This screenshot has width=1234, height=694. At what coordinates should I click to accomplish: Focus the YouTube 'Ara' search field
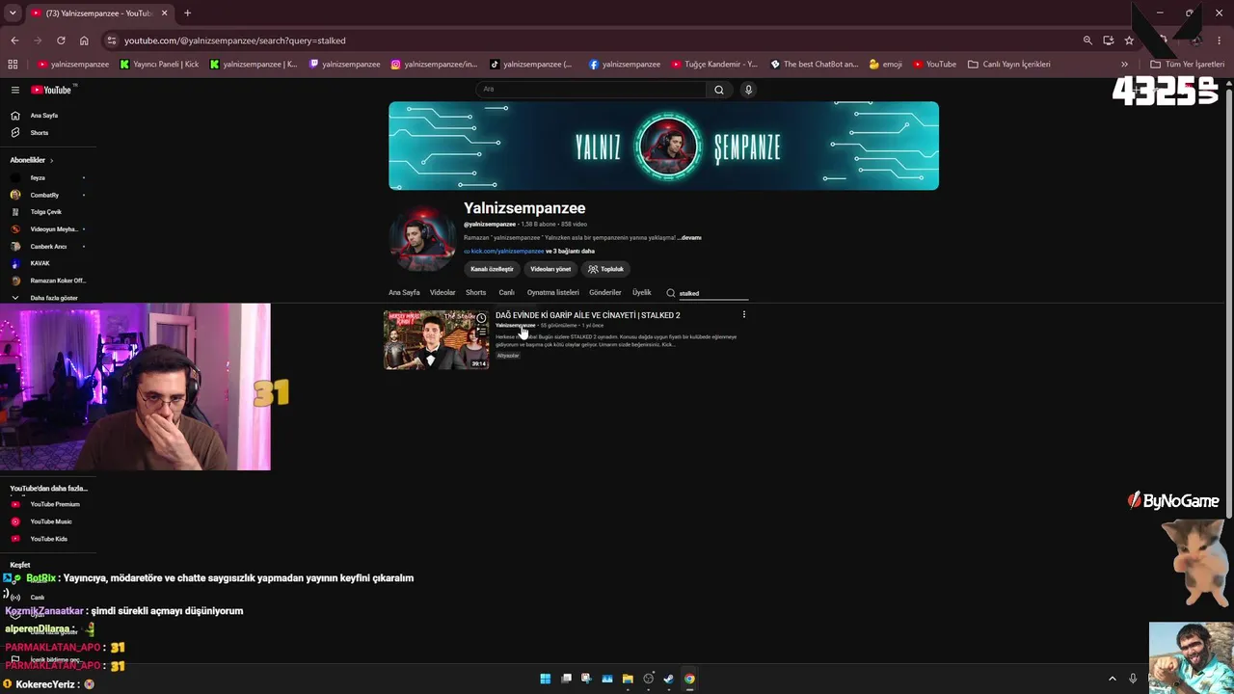[591, 90]
